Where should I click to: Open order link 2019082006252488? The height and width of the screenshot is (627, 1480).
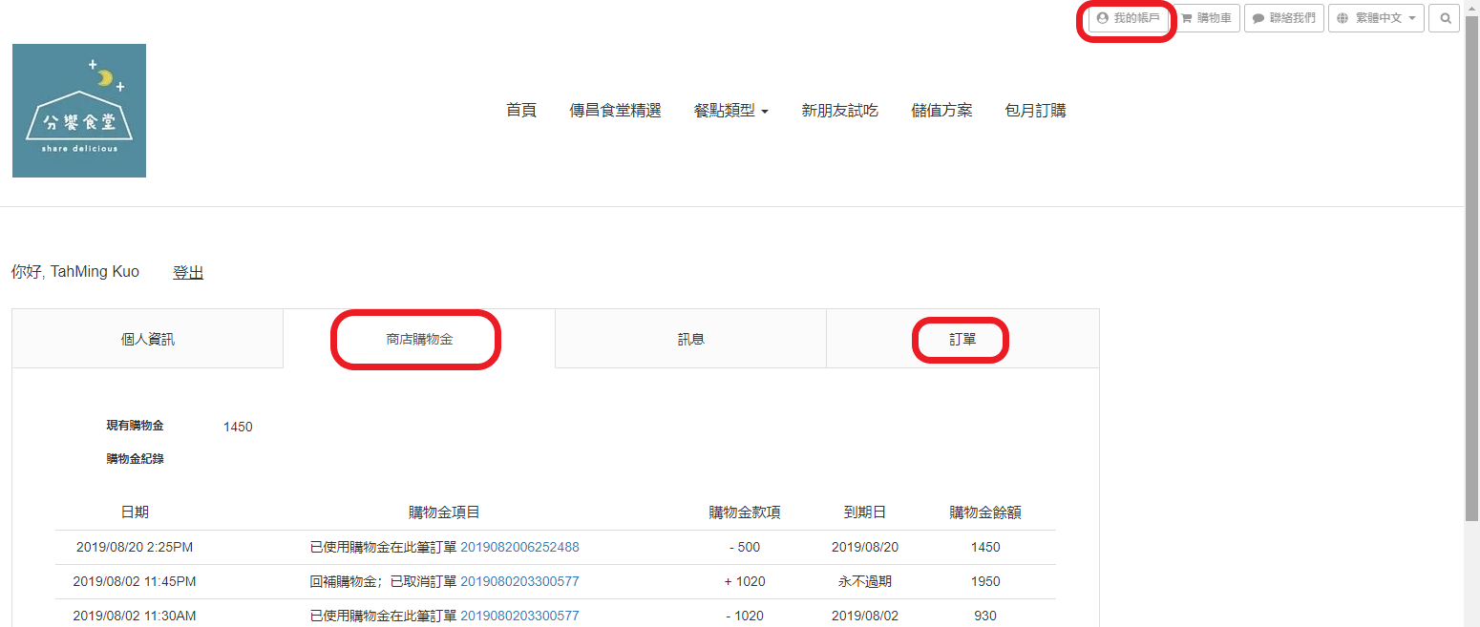click(519, 547)
